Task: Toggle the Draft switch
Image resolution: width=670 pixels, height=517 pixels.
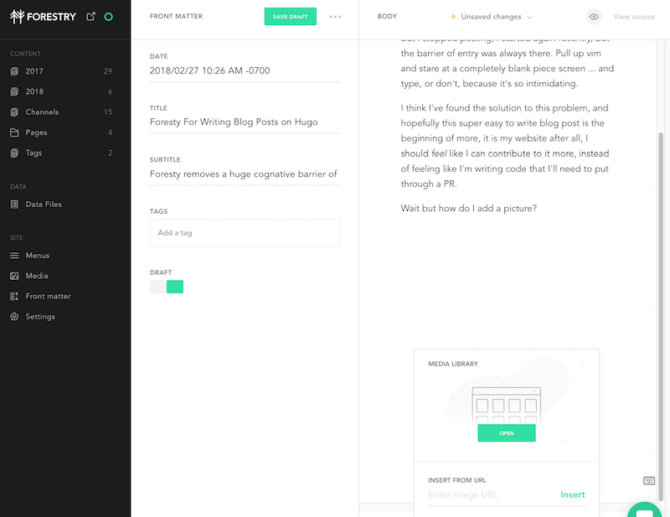Action: (x=167, y=287)
